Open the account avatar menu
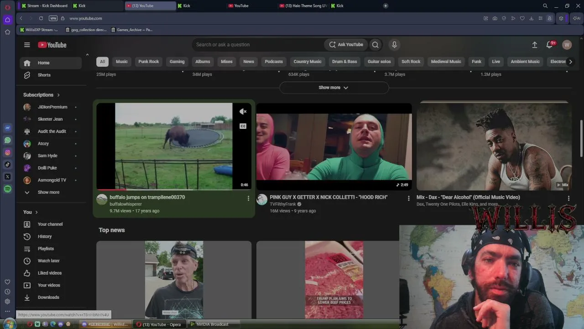The height and width of the screenshot is (329, 584). [567, 45]
